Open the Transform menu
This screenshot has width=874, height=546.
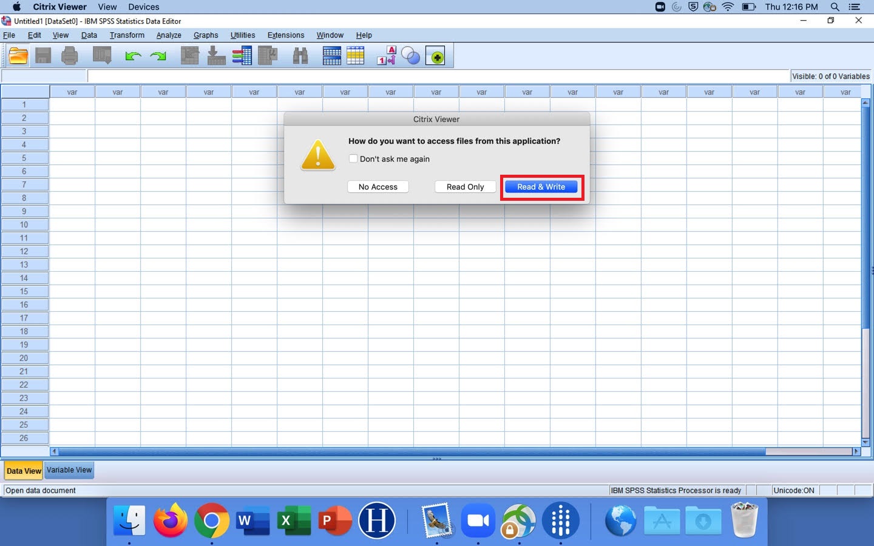click(127, 35)
